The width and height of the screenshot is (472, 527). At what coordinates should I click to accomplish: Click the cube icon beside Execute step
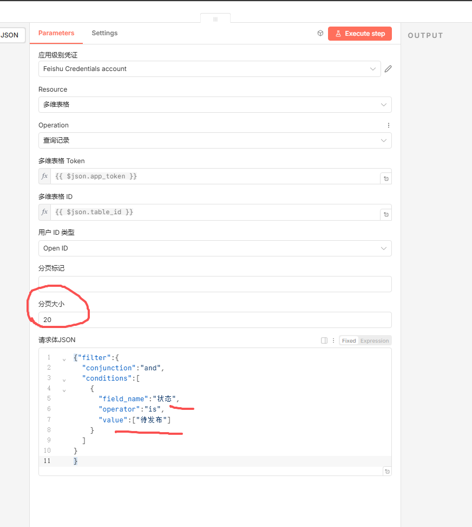[320, 34]
